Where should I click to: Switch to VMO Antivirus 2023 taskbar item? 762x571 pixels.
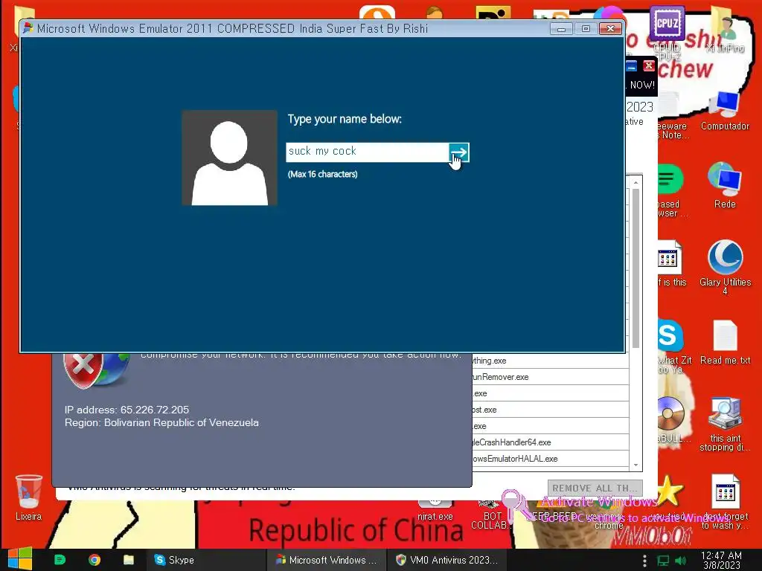tap(447, 560)
